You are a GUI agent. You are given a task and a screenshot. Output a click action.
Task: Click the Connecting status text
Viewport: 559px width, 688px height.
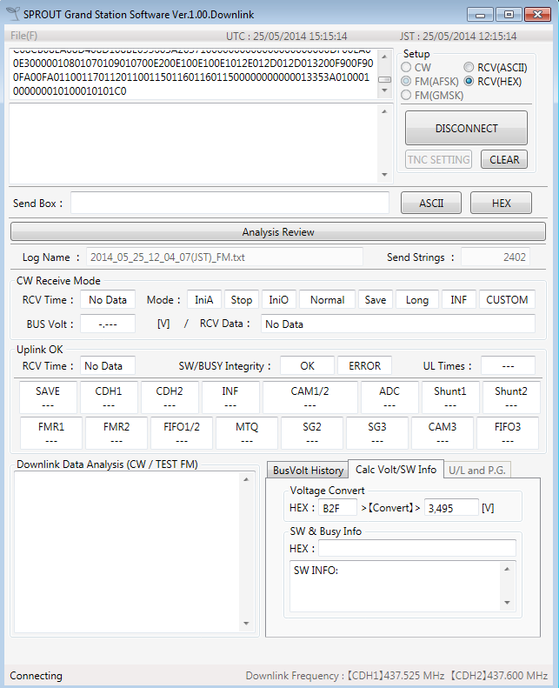[x=36, y=675]
